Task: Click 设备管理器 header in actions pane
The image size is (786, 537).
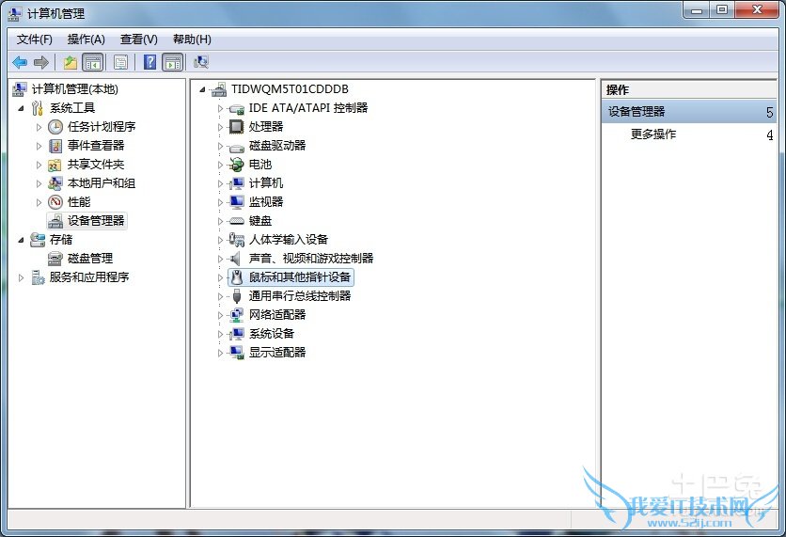Action: pos(689,112)
